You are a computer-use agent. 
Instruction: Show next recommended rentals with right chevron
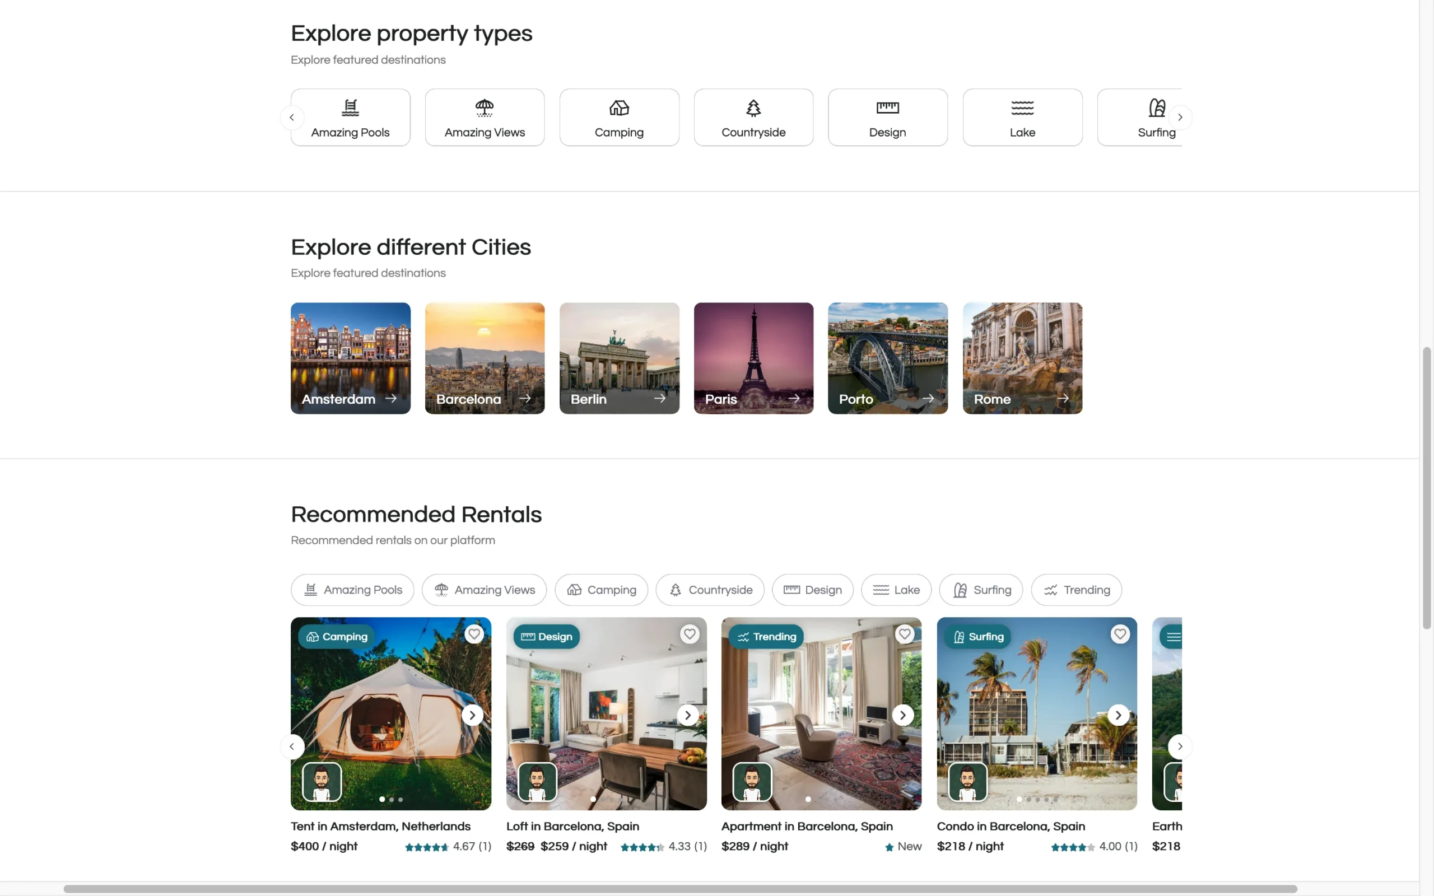[x=1180, y=746]
